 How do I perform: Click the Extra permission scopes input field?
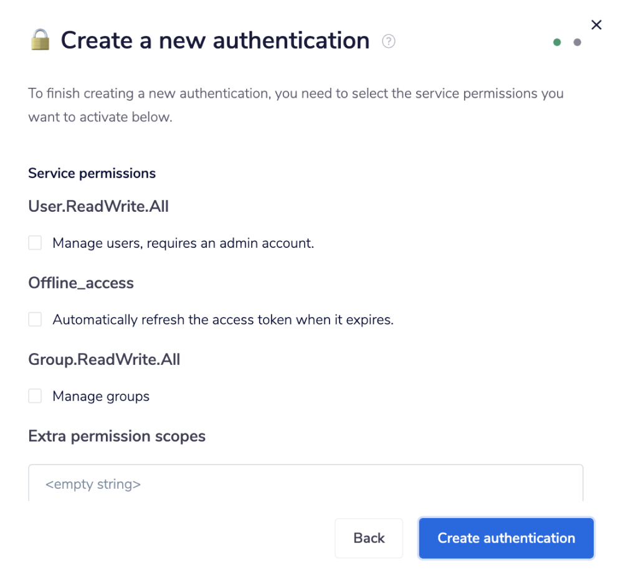click(x=305, y=484)
